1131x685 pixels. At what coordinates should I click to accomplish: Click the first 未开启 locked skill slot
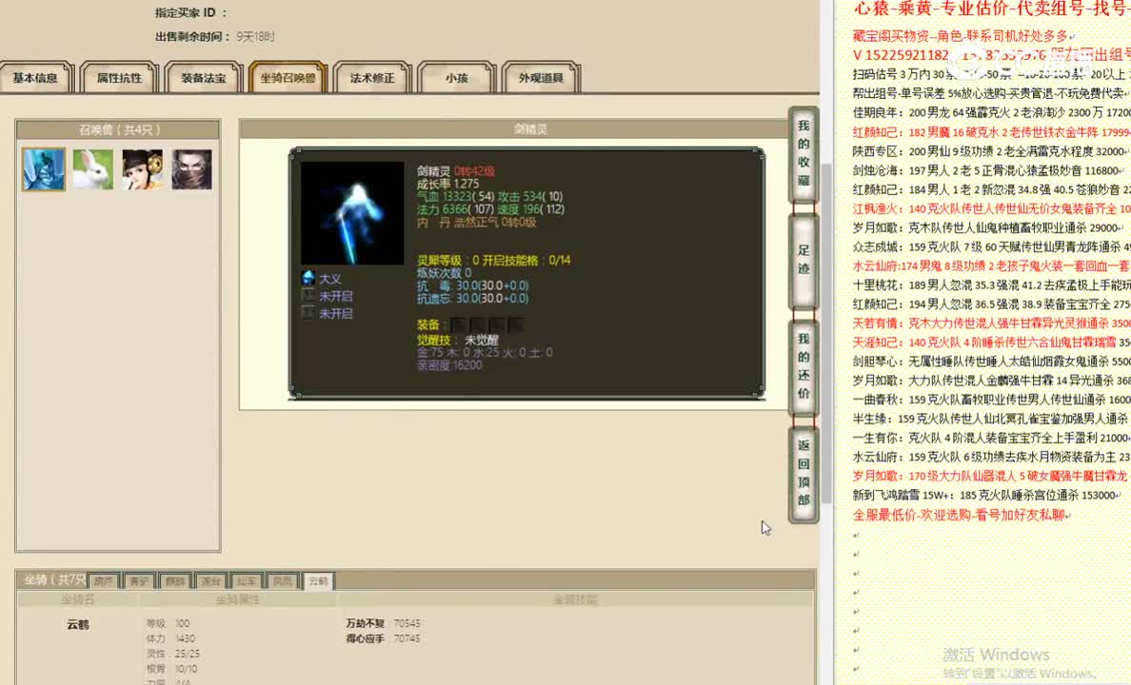tap(308, 296)
